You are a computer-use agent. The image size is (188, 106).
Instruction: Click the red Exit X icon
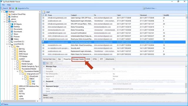[10, 8]
